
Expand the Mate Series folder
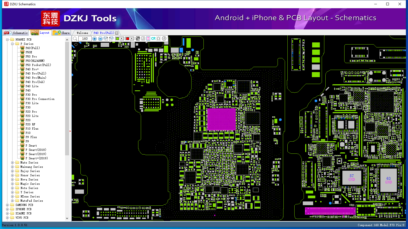pos(12,162)
